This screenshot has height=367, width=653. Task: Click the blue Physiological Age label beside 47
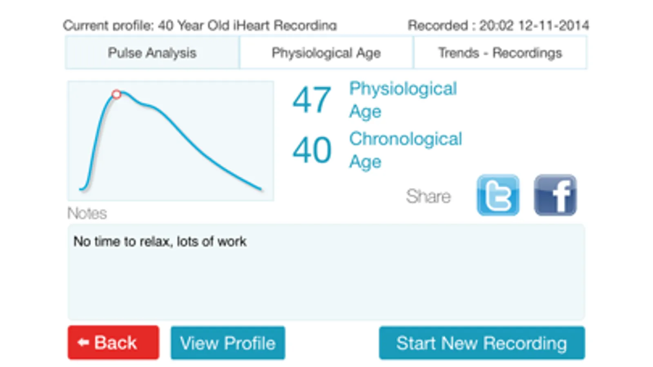pos(403,99)
